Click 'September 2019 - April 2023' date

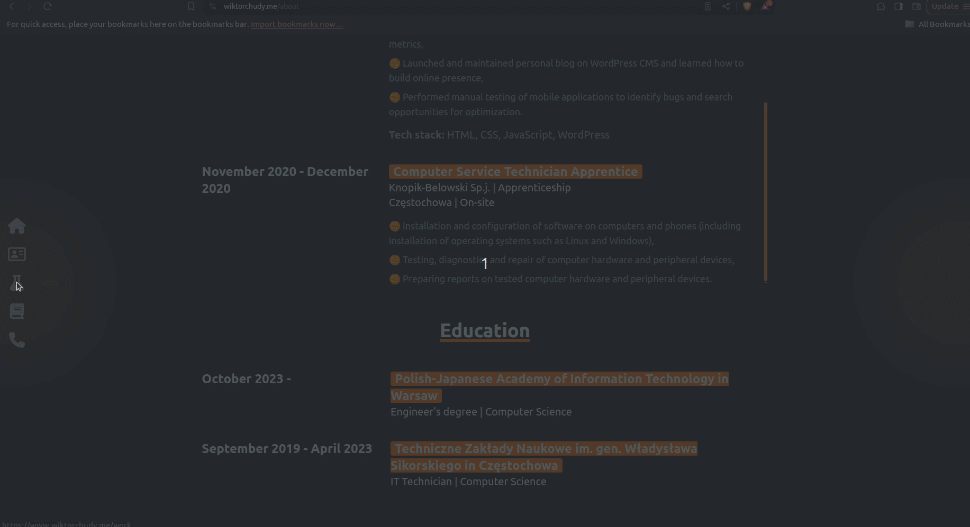point(287,449)
